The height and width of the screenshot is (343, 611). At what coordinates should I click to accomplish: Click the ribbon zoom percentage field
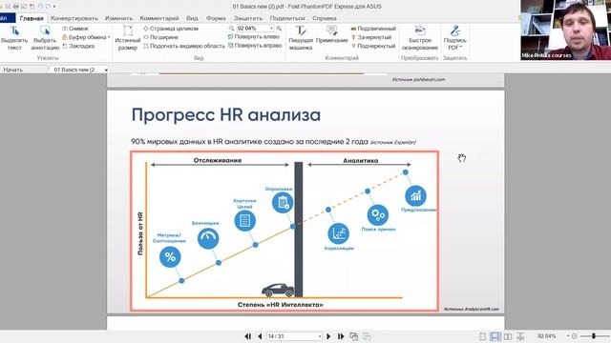pyautogui.click(x=252, y=29)
